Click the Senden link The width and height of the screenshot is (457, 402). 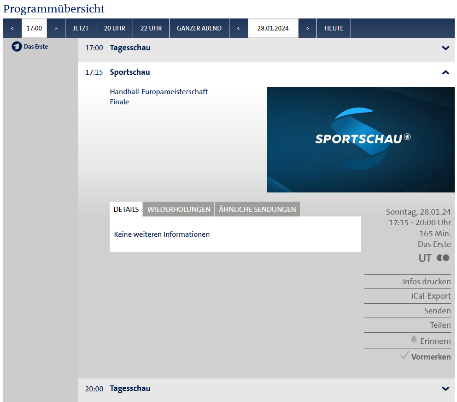(438, 311)
